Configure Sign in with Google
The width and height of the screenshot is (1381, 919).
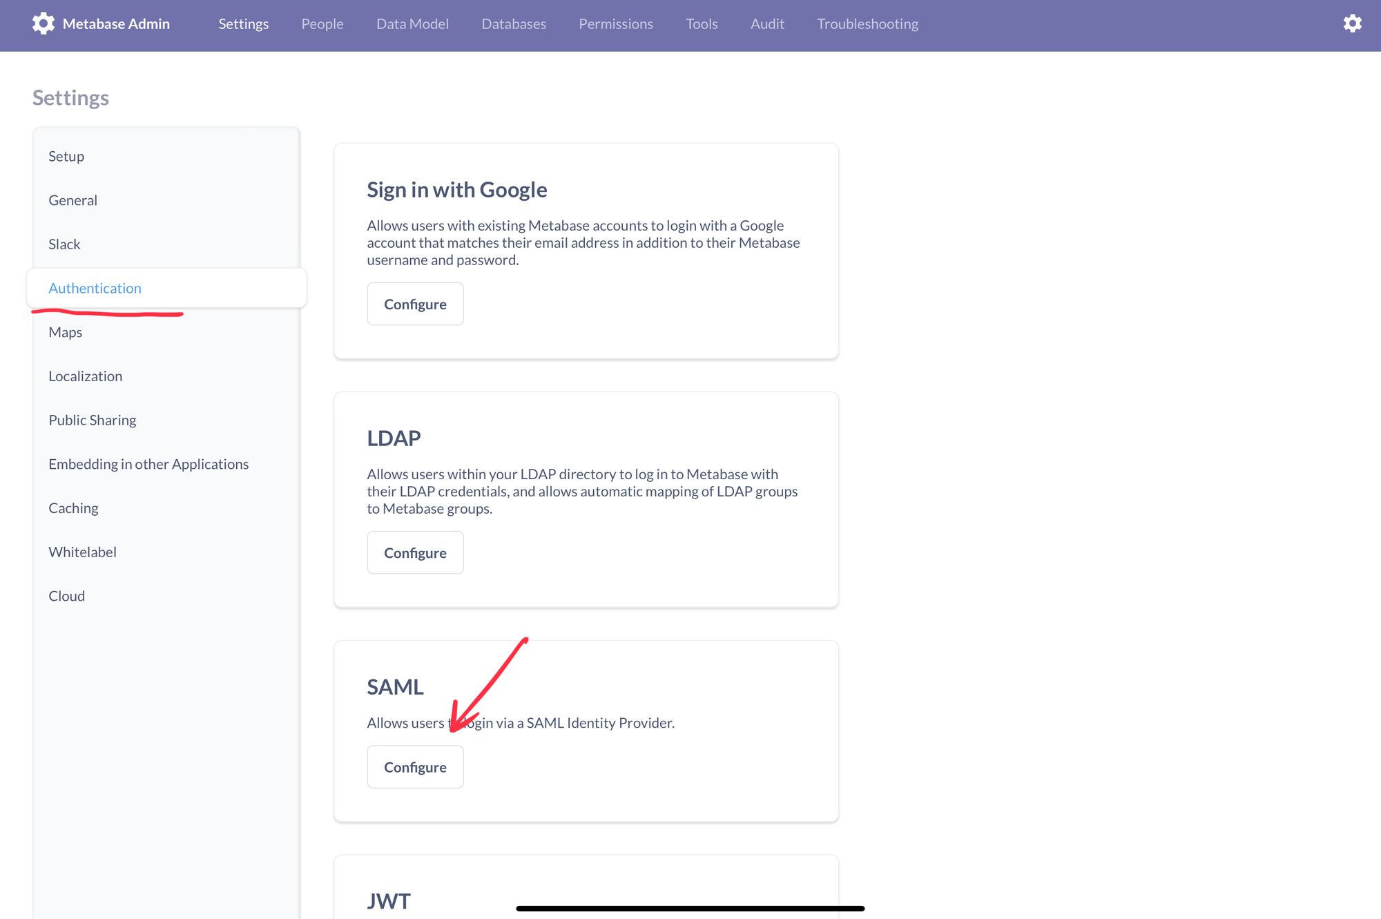click(x=415, y=304)
